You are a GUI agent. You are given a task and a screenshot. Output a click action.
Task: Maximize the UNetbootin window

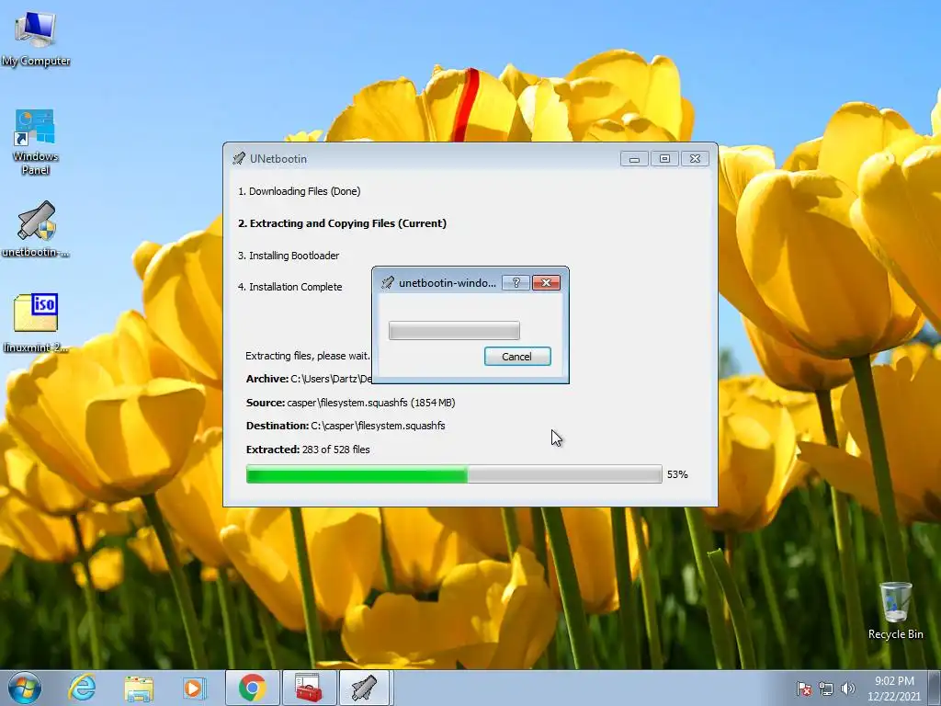pos(664,158)
